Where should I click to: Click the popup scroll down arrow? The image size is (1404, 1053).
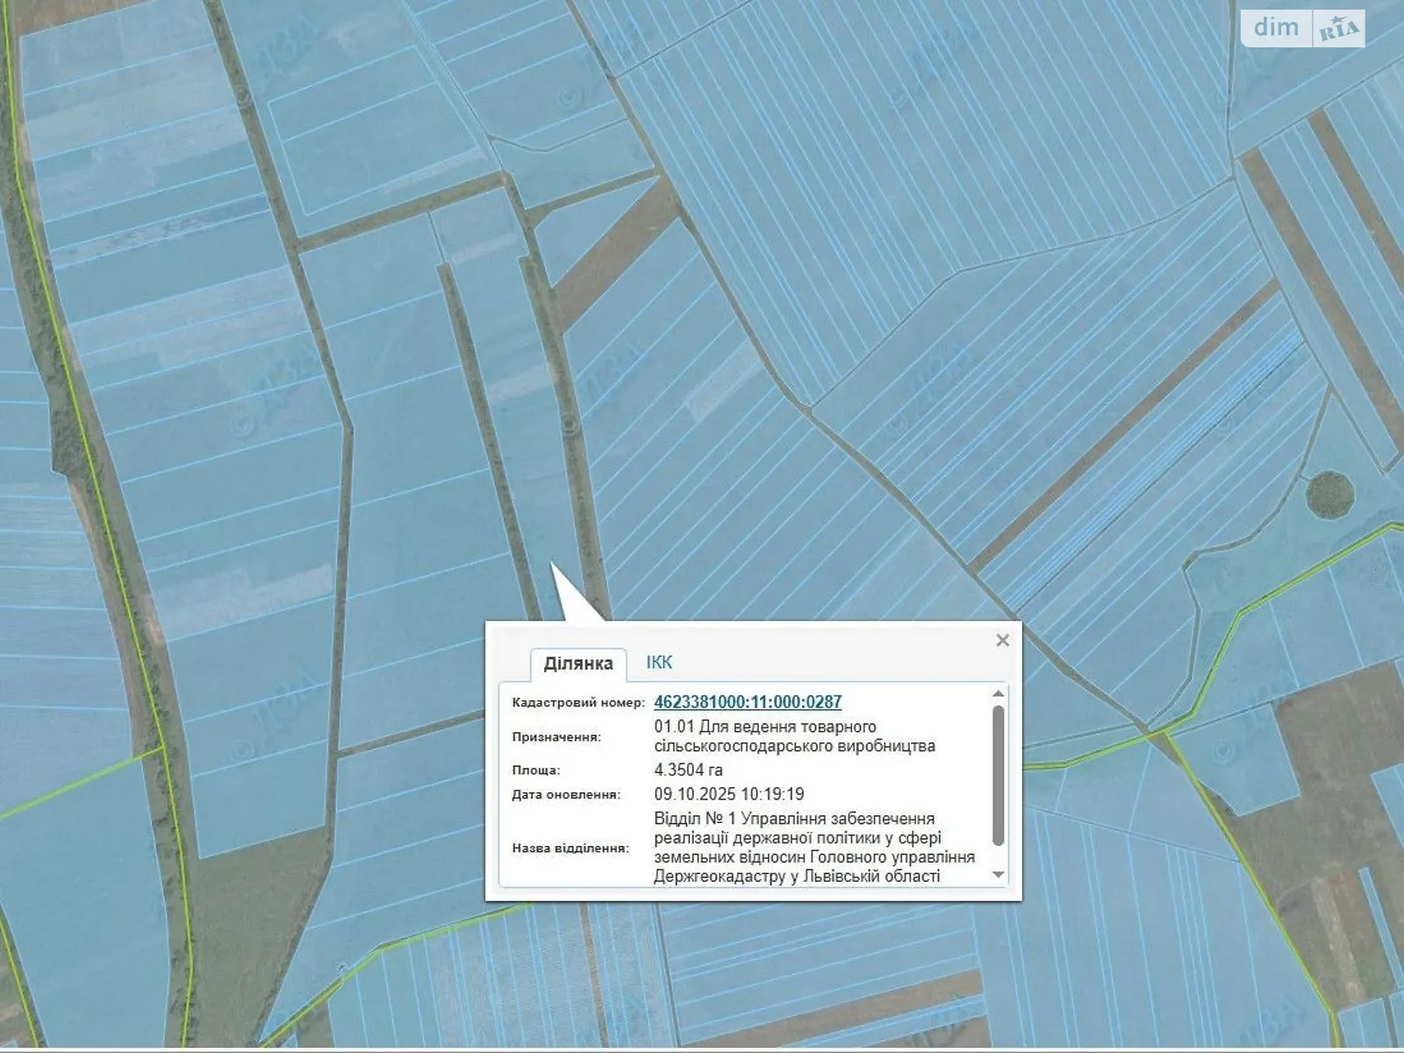(998, 875)
